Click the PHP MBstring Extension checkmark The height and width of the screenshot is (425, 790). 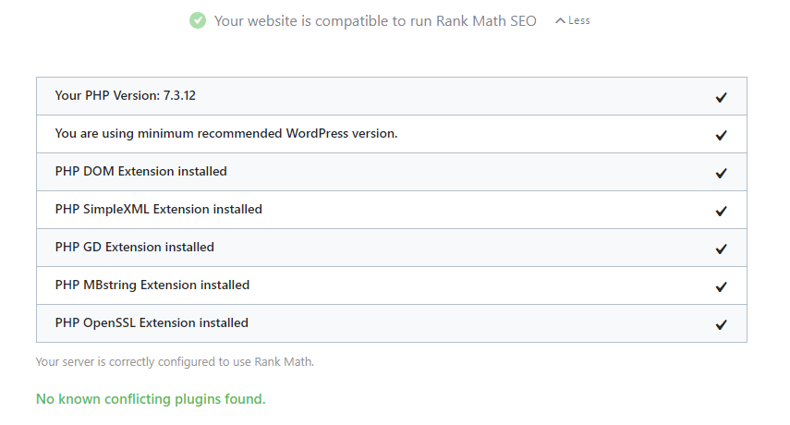pos(721,286)
